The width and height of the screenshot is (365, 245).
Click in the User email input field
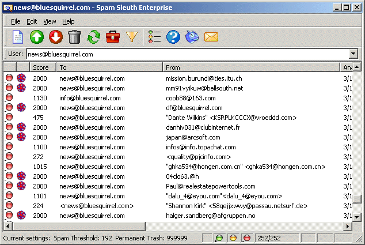pyautogui.click(x=184, y=54)
